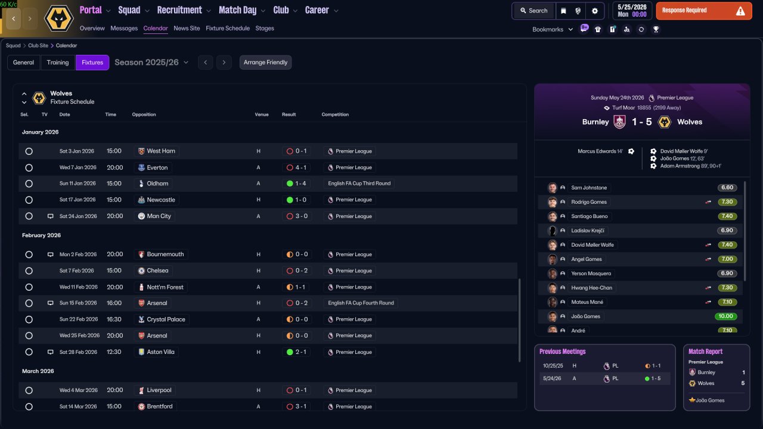This screenshot has width=763, height=429.
Task: Switch to the General calendar view
Action: pyautogui.click(x=24, y=63)
